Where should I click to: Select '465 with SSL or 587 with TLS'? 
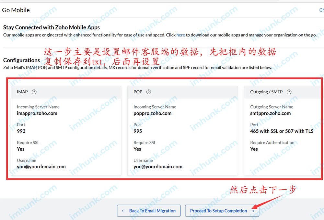(x=282, y=131)
